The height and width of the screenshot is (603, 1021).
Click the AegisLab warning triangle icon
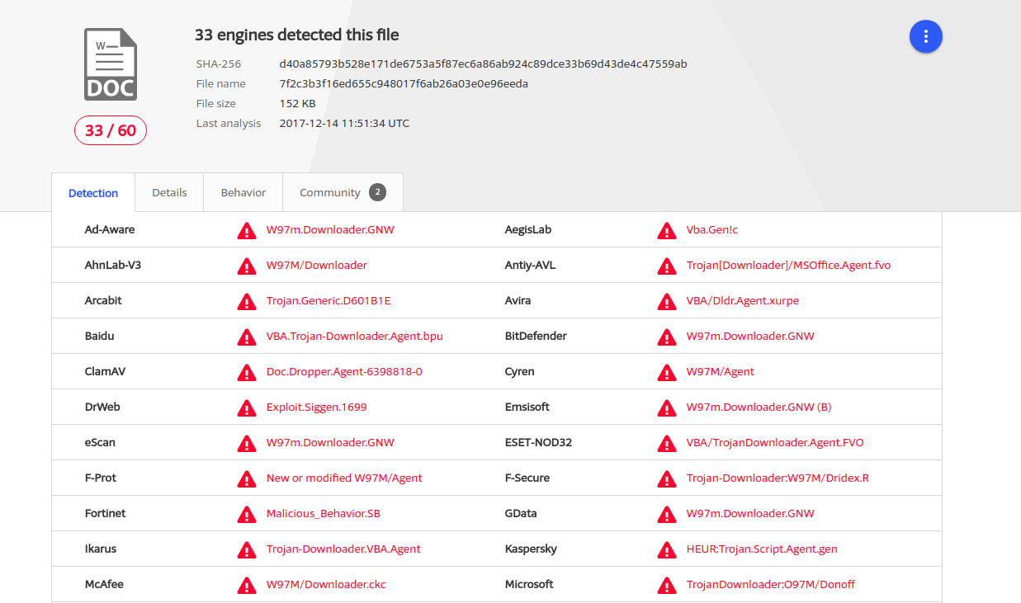click(667, 230)
